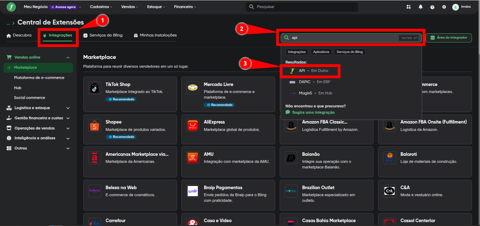The image size is (480, 226).
Task: Open the Financeiro menu
Action: tap(185, 7)
